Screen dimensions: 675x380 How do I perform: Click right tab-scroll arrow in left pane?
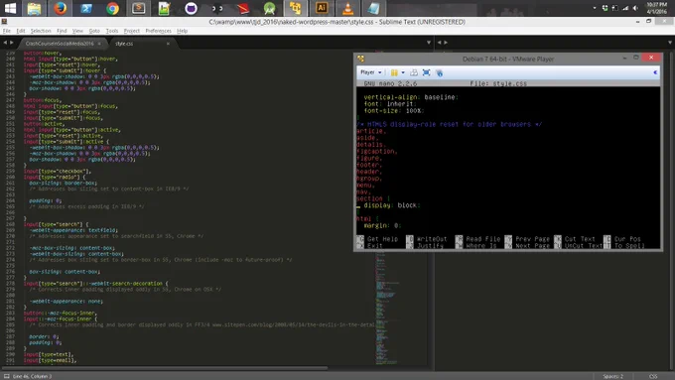[12, 43]
